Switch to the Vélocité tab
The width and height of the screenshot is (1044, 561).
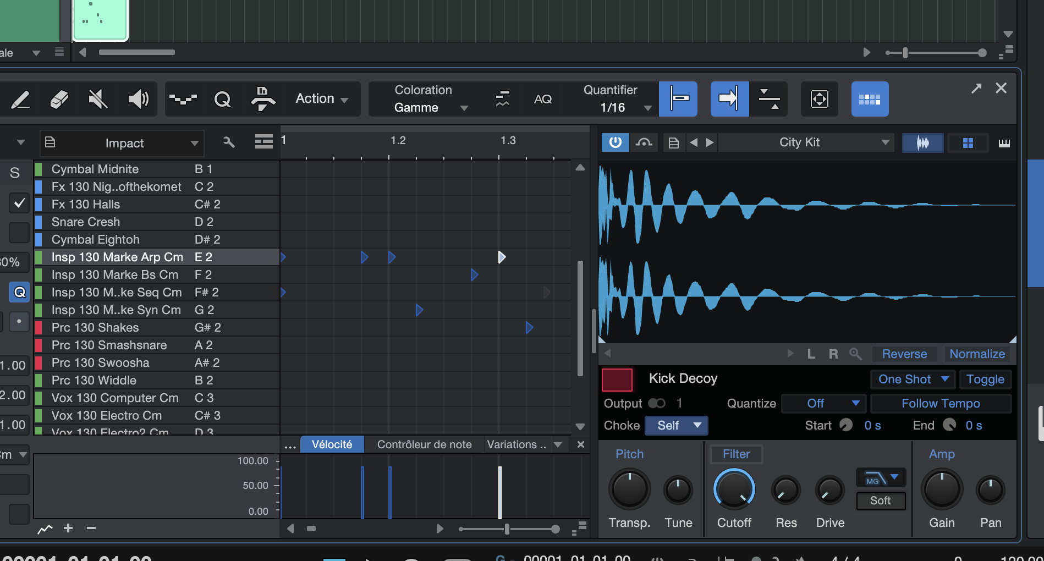point(332,444)
